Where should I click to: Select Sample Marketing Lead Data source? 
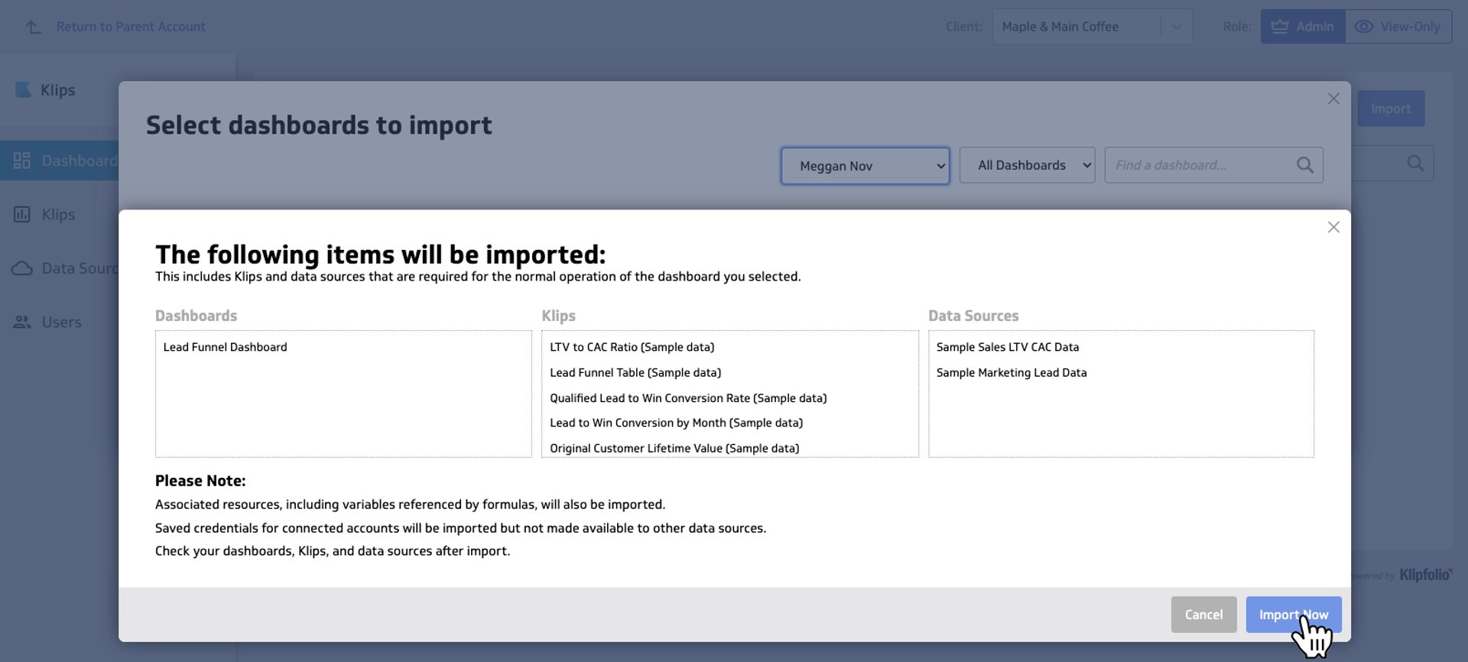click(x=1012, y=372)
